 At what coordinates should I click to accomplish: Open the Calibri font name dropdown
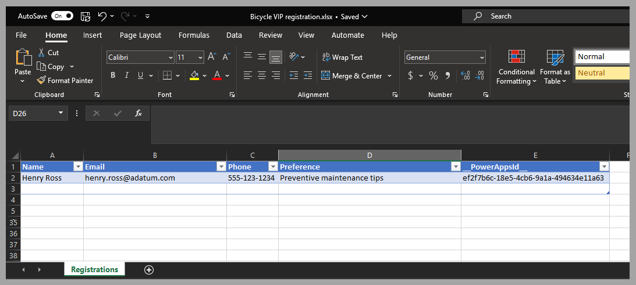pyautogui.click(x=170, y=57)
